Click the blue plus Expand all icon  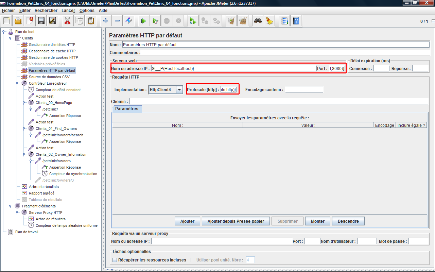(x=106, y=21)
